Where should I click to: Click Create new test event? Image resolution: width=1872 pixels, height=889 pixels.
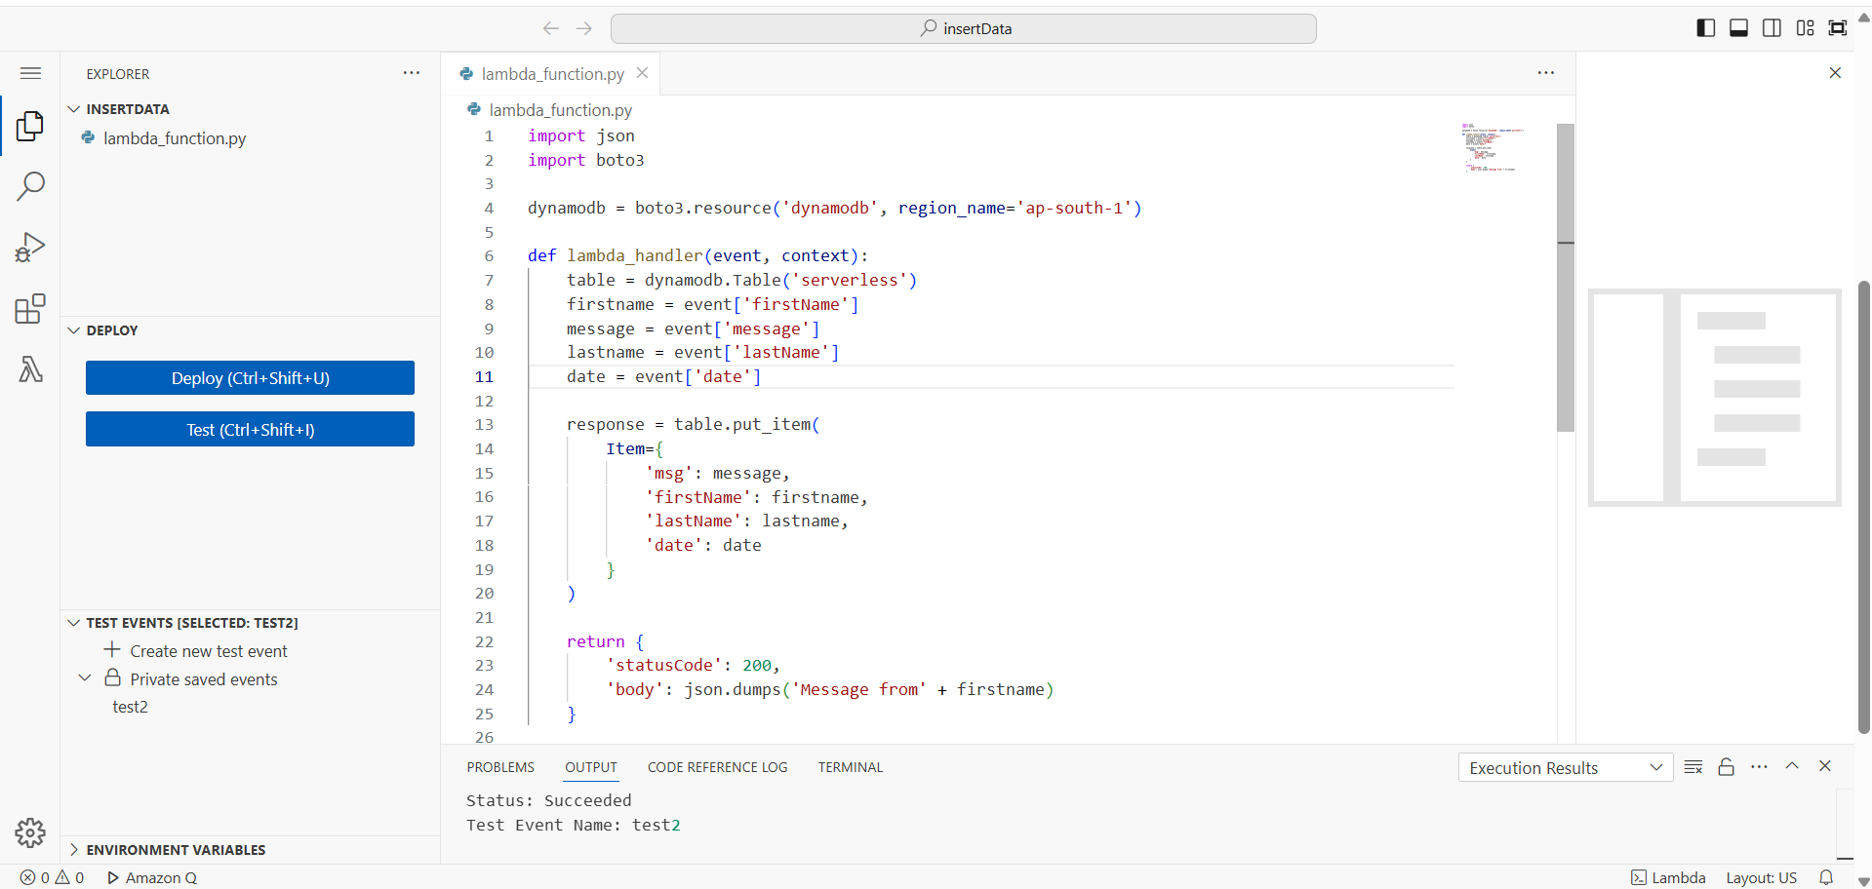pyautogui.click(x=208, y=651)
